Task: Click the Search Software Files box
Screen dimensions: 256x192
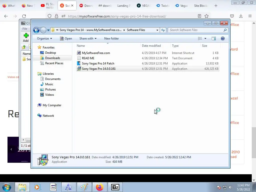Action: point(198,30)
